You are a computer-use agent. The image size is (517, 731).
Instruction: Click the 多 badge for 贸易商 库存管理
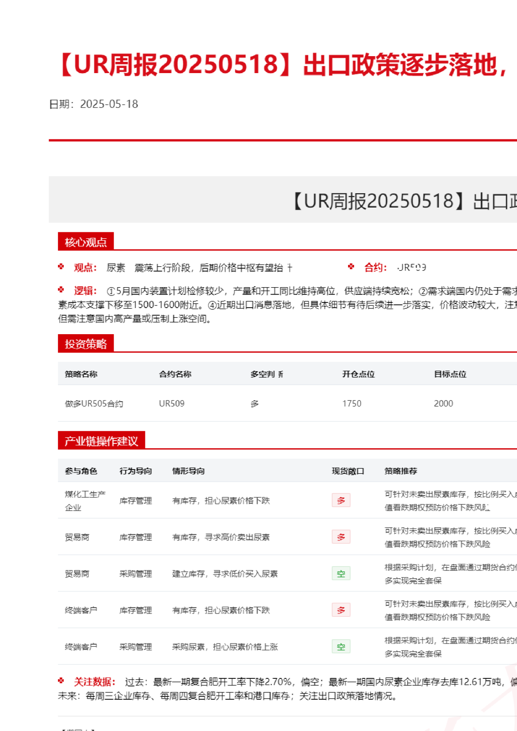point(341,537)
